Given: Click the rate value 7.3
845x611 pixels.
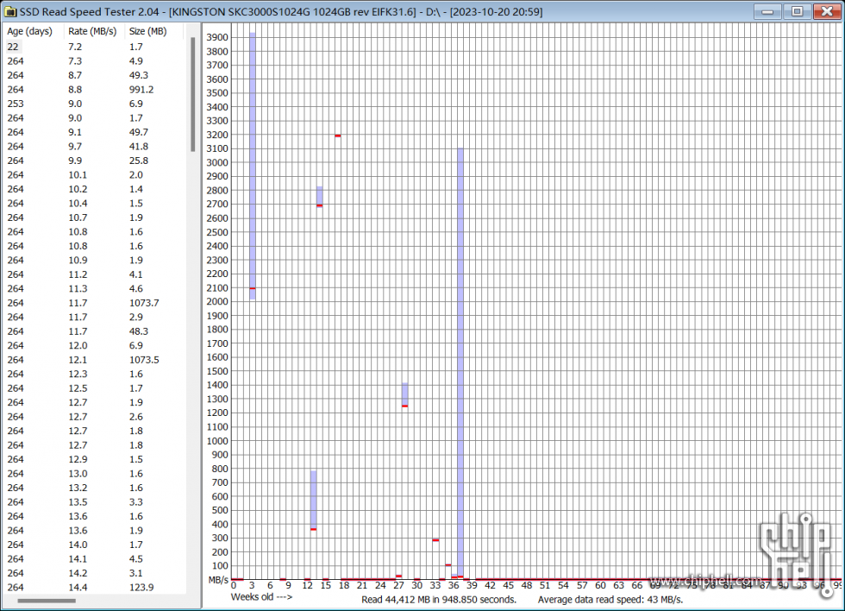Looking at the screenshot, I should (75, 61).
